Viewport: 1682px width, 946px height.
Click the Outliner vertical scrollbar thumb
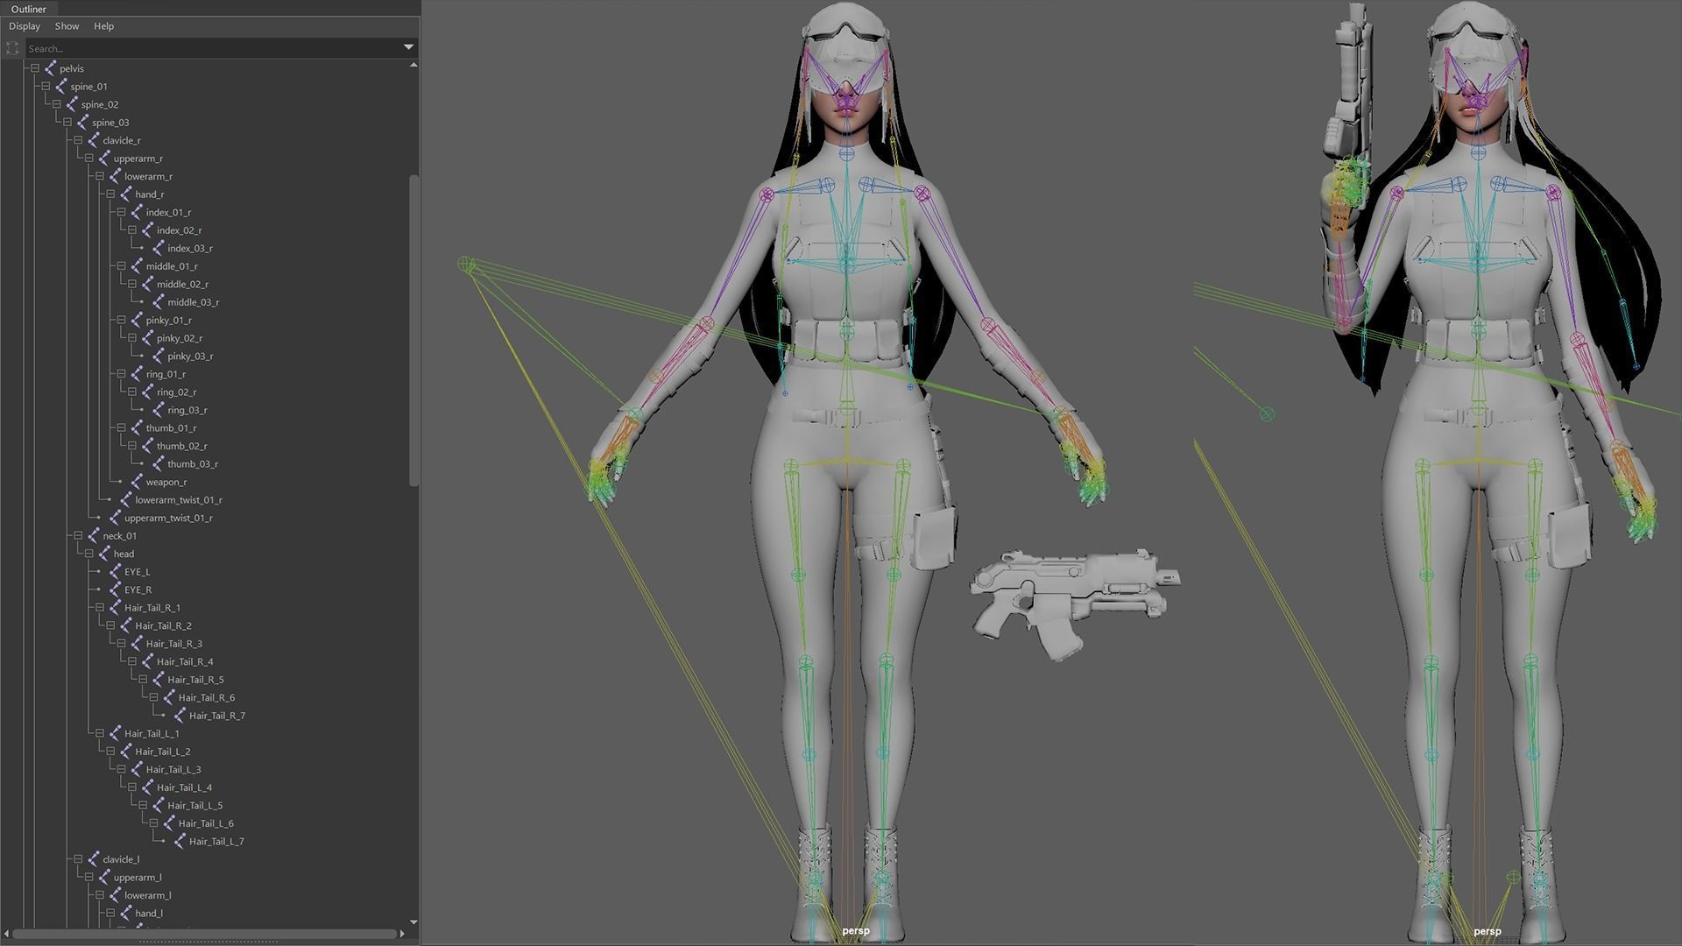coord(413,331)
